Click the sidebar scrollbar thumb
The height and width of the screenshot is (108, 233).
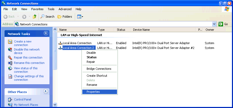tap(55, 51)
